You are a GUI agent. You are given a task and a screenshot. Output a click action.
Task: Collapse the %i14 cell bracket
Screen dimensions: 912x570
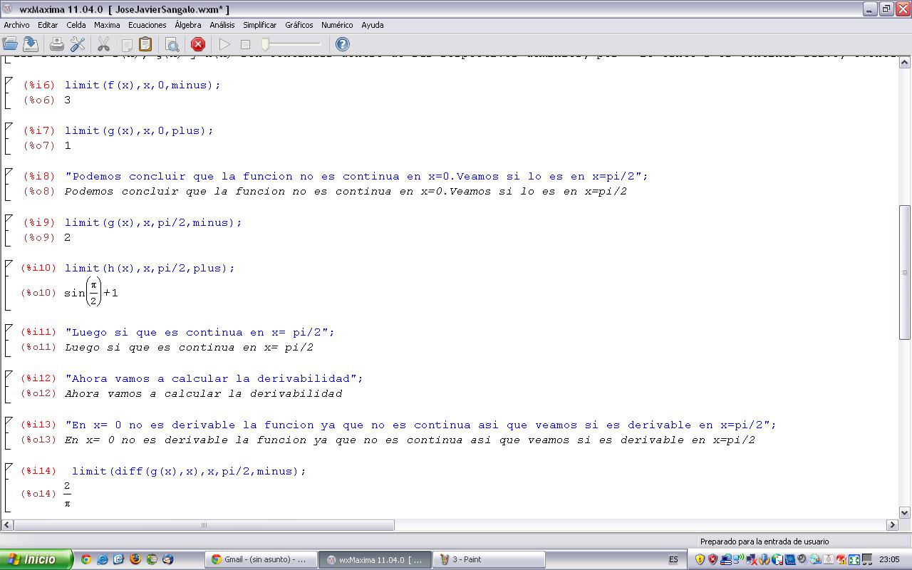point(7,487)
